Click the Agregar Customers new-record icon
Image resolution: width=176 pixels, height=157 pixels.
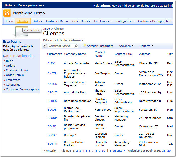84,46
